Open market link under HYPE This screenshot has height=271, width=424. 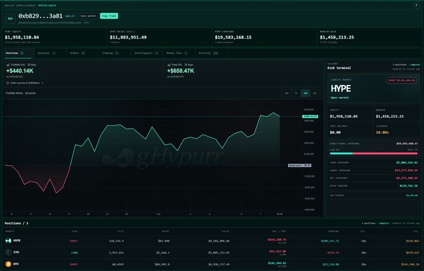pyautogui.click(x=340, y=98)
